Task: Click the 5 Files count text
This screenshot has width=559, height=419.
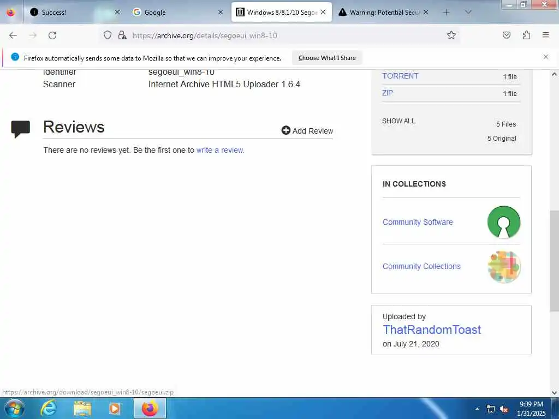Action: coord(506,124)
